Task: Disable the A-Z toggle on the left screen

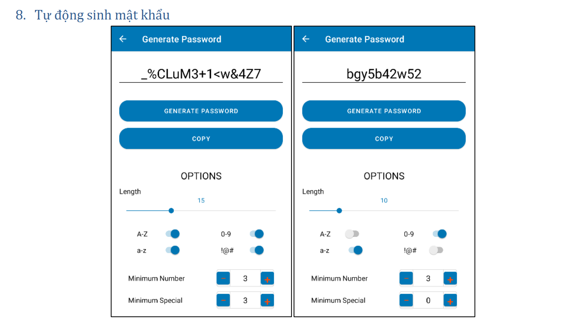Action: click(x=173, y=234)
